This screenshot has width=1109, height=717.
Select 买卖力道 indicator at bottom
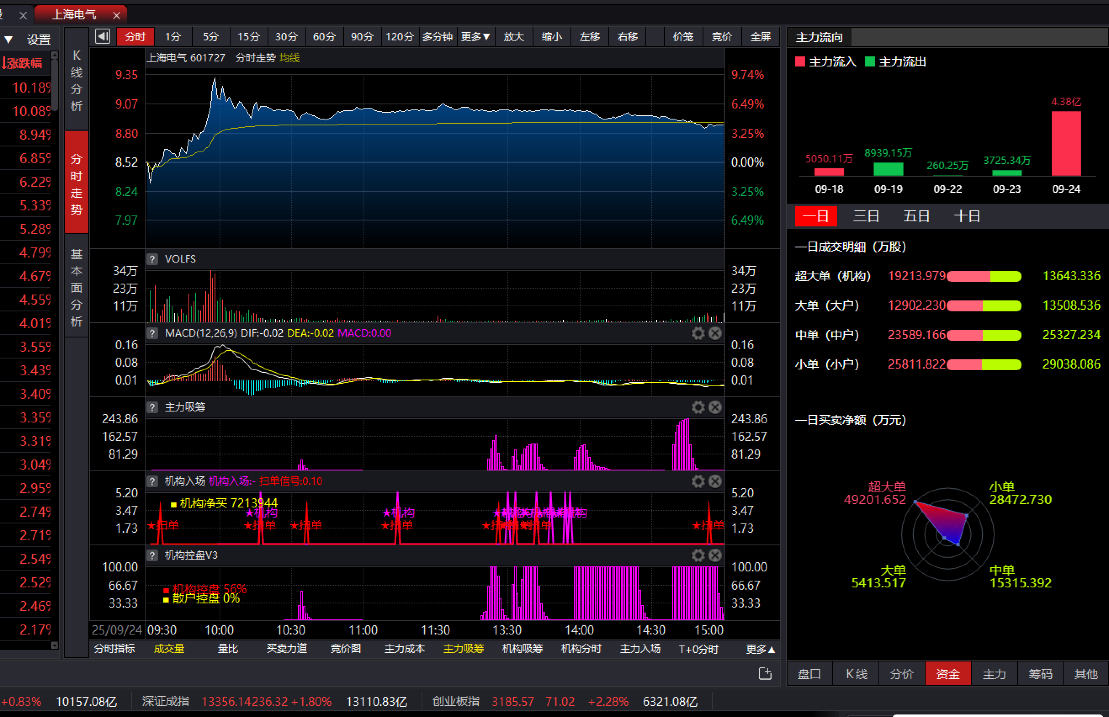click(287, 649)
